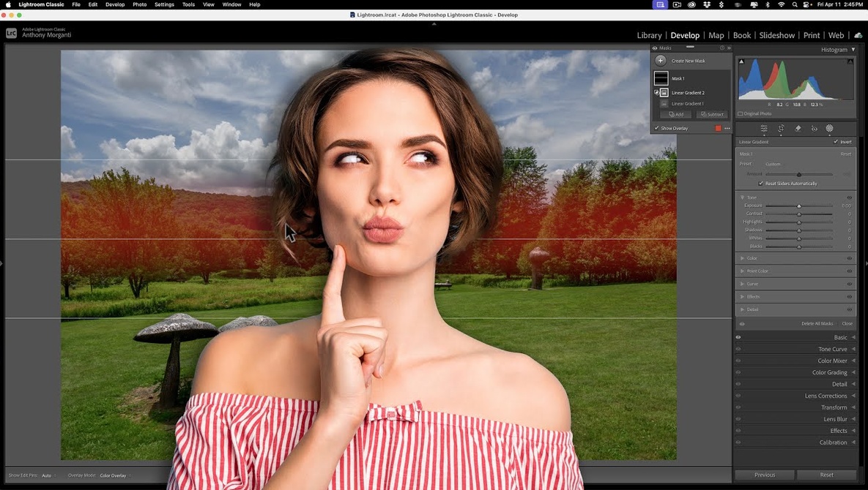This screenshot has height=490, width=868.
Task: Select the Linear Gradient 1 mask component
Action: [687, 104]
